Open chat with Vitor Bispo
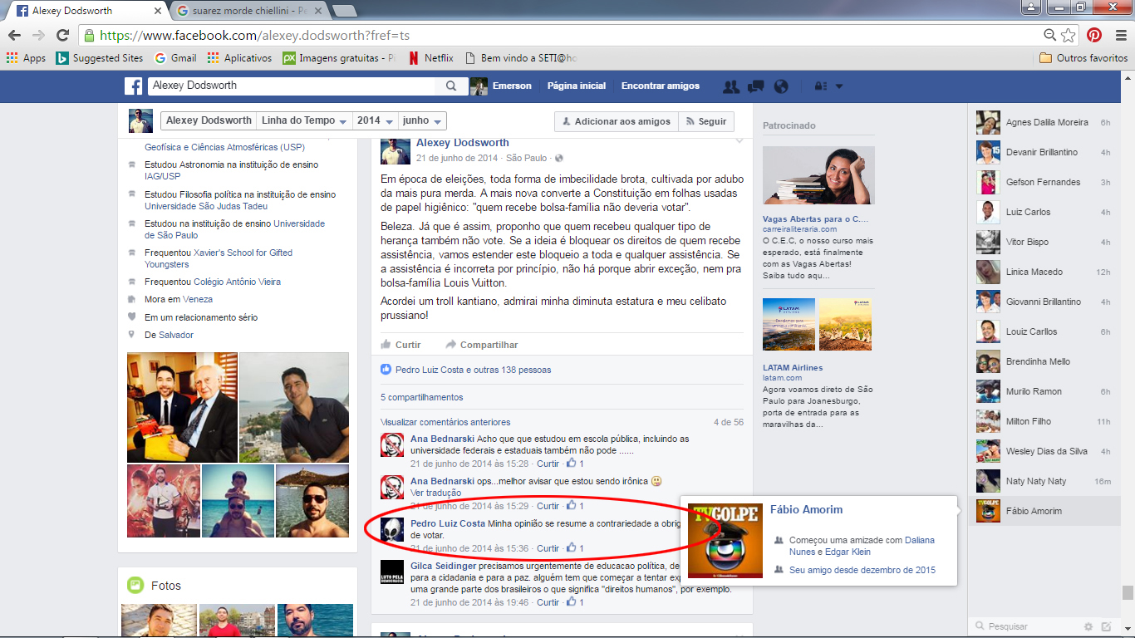This screenshot has width=1135, height=638. (1046, 242)
